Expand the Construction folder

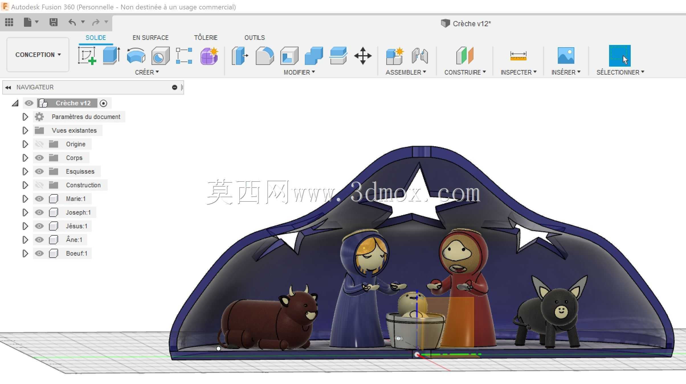(25, 185)
